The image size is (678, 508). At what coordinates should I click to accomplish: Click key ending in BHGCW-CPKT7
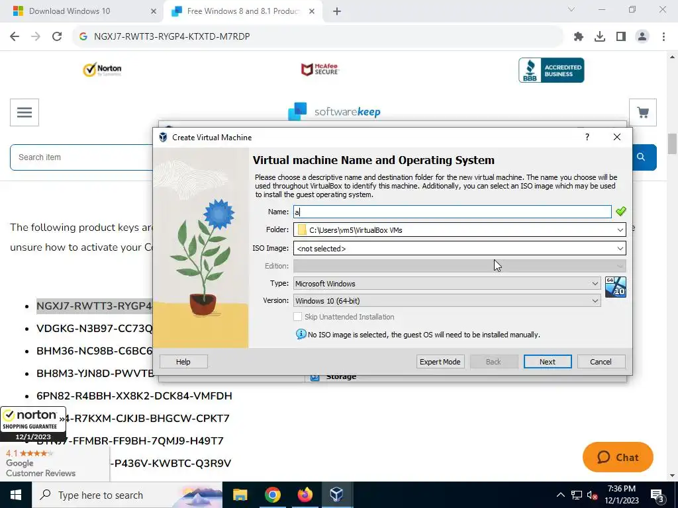pos(148,418)
